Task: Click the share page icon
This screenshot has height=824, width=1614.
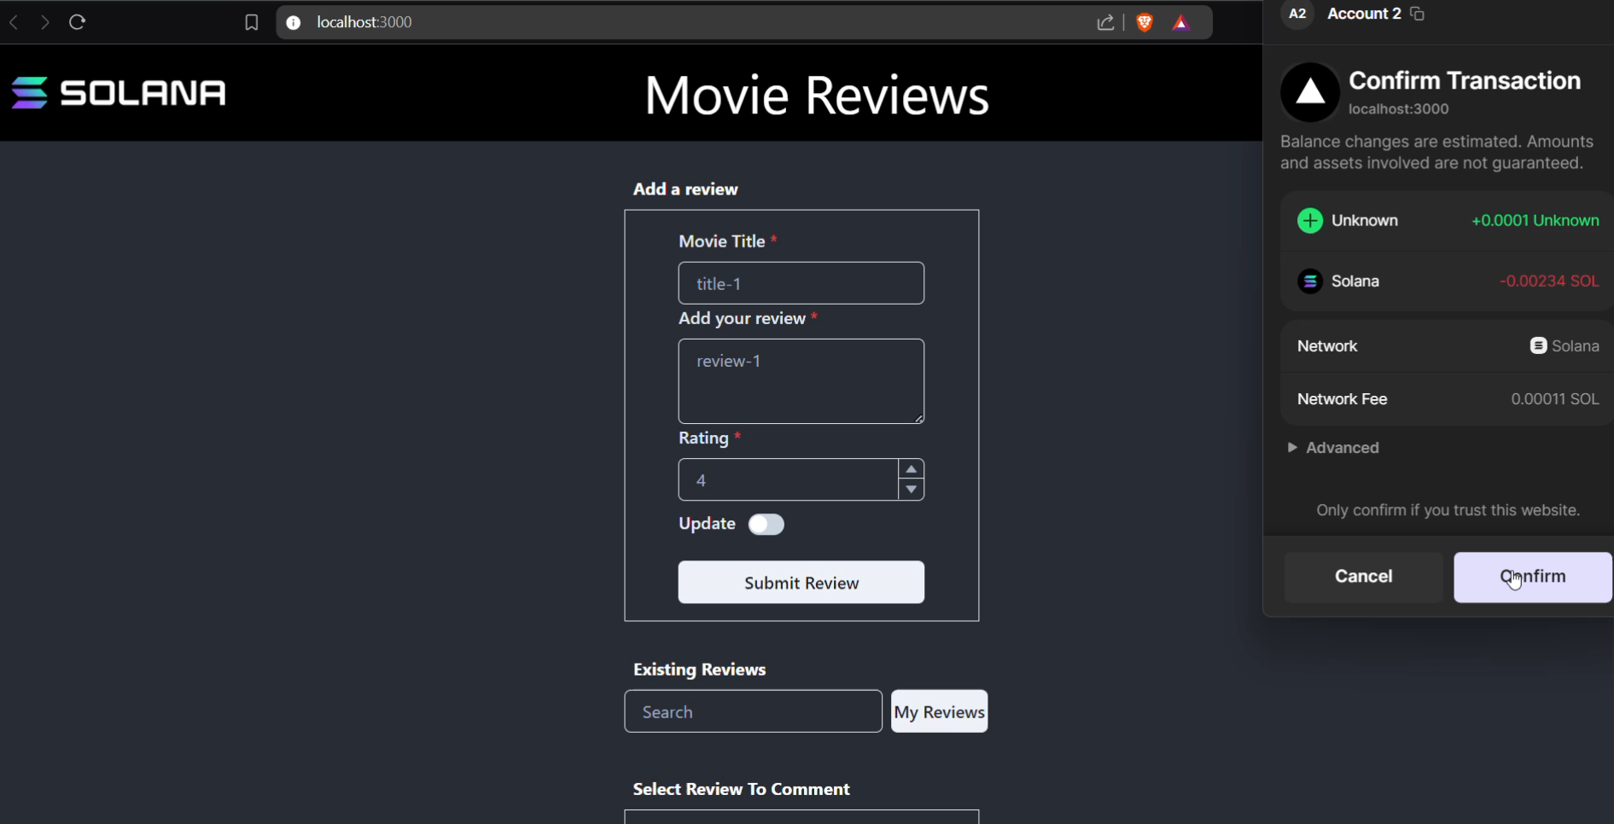Action: pos(1105,22)
